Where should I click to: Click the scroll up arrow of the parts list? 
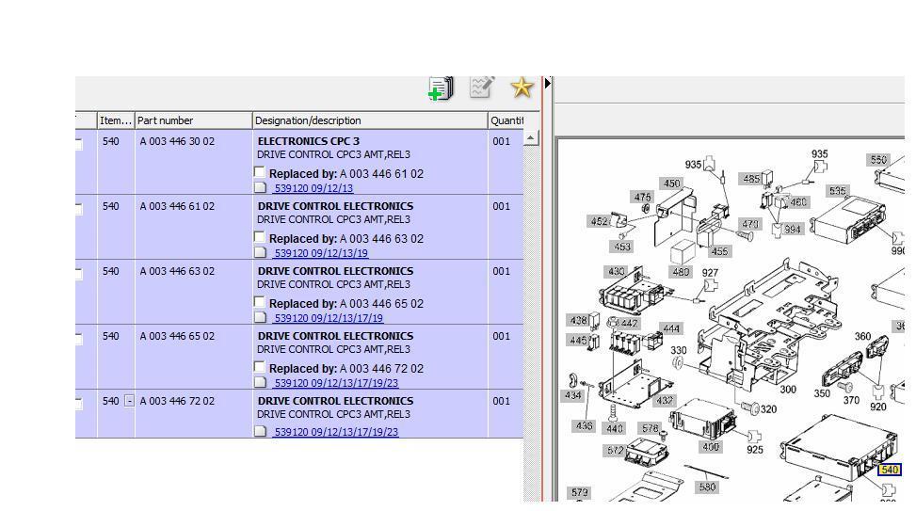click(530, 138)
